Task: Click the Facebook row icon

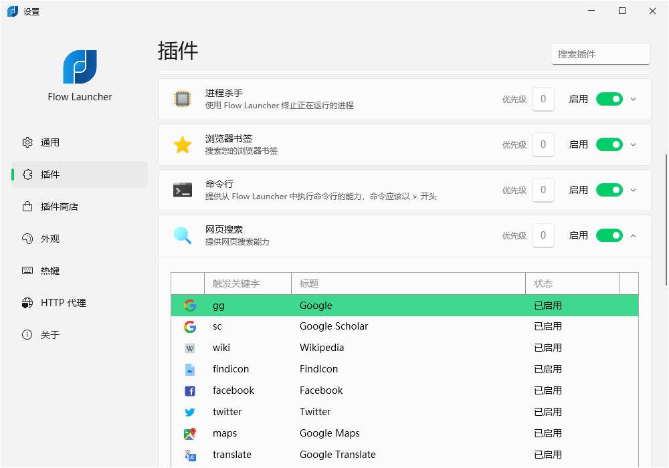Action: (x=190, y=390)
